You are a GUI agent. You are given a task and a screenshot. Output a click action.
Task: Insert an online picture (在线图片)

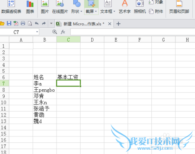(60, 7)
